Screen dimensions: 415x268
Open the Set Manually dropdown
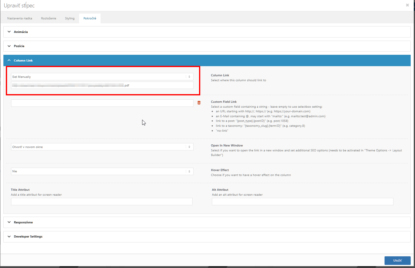[x=102, y=77]
